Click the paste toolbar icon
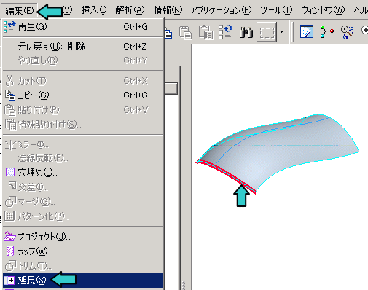 click(185, 32)
